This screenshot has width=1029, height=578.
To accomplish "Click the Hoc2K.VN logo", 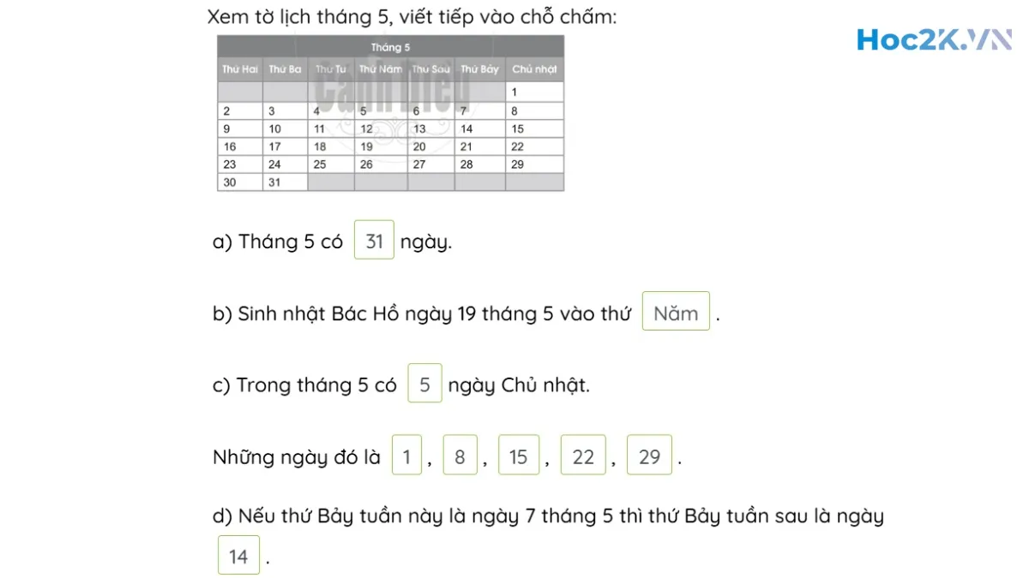I will 933,40.
